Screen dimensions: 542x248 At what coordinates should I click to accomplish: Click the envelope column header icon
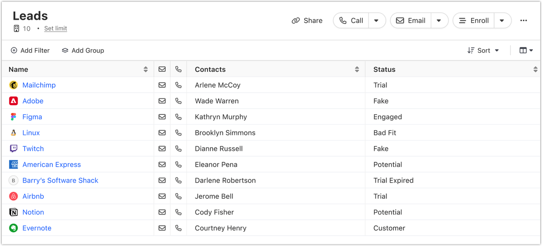click(162, 69)
